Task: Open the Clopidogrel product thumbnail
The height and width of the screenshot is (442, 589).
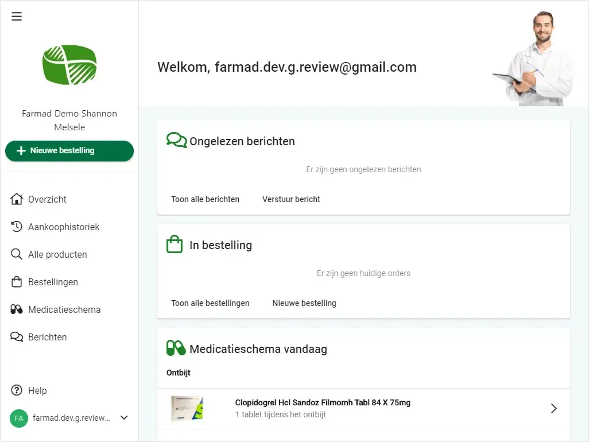Action: [187, 408]
